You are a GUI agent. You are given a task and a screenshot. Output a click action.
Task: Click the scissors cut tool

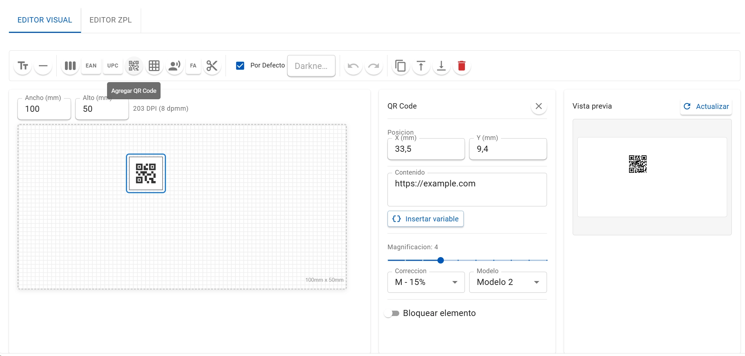(212, 66)
